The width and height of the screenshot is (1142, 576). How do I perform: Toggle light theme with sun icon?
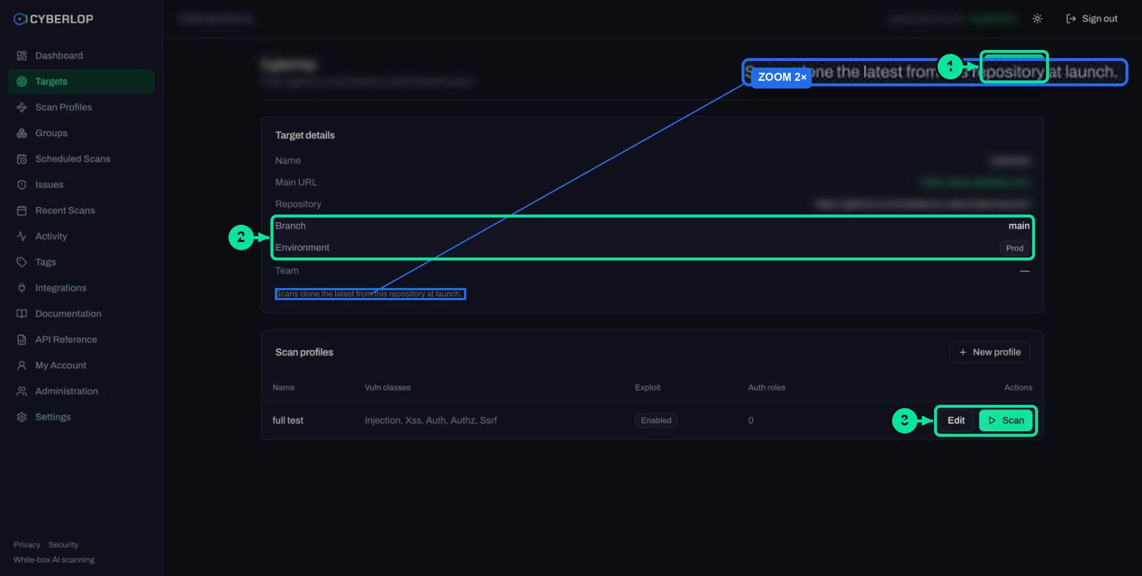pos(1037,19)
